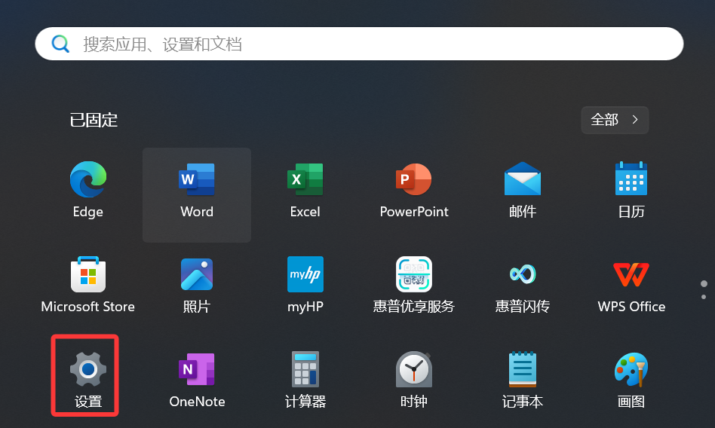Click the 全部 all apps button
Screen dimensions: 715x428
(x=615, y=120)
